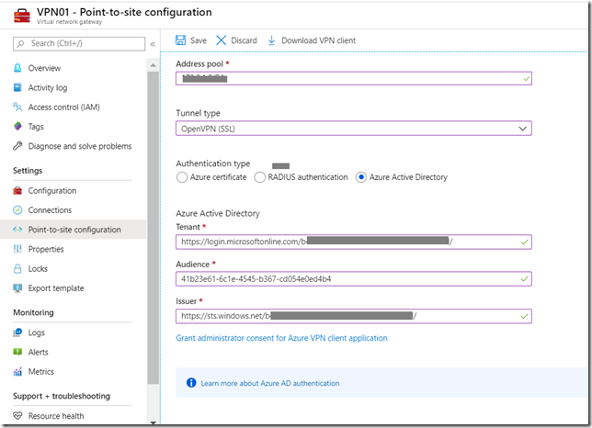Select Azure Active Directory radio button

[361, 177]
